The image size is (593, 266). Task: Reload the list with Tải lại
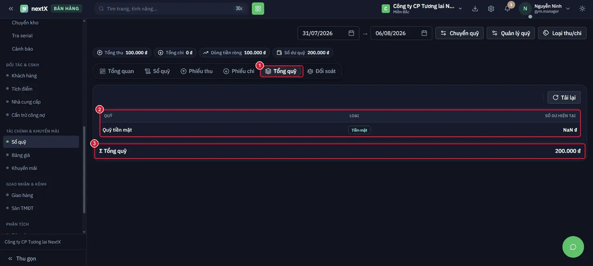click(x=564, y=97)
